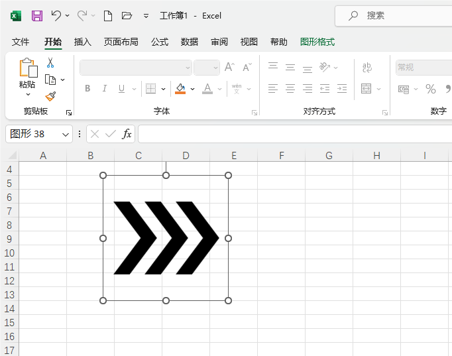Toggle align right icon
Viewport: 452px width, 356px height.
coord(308,88)
